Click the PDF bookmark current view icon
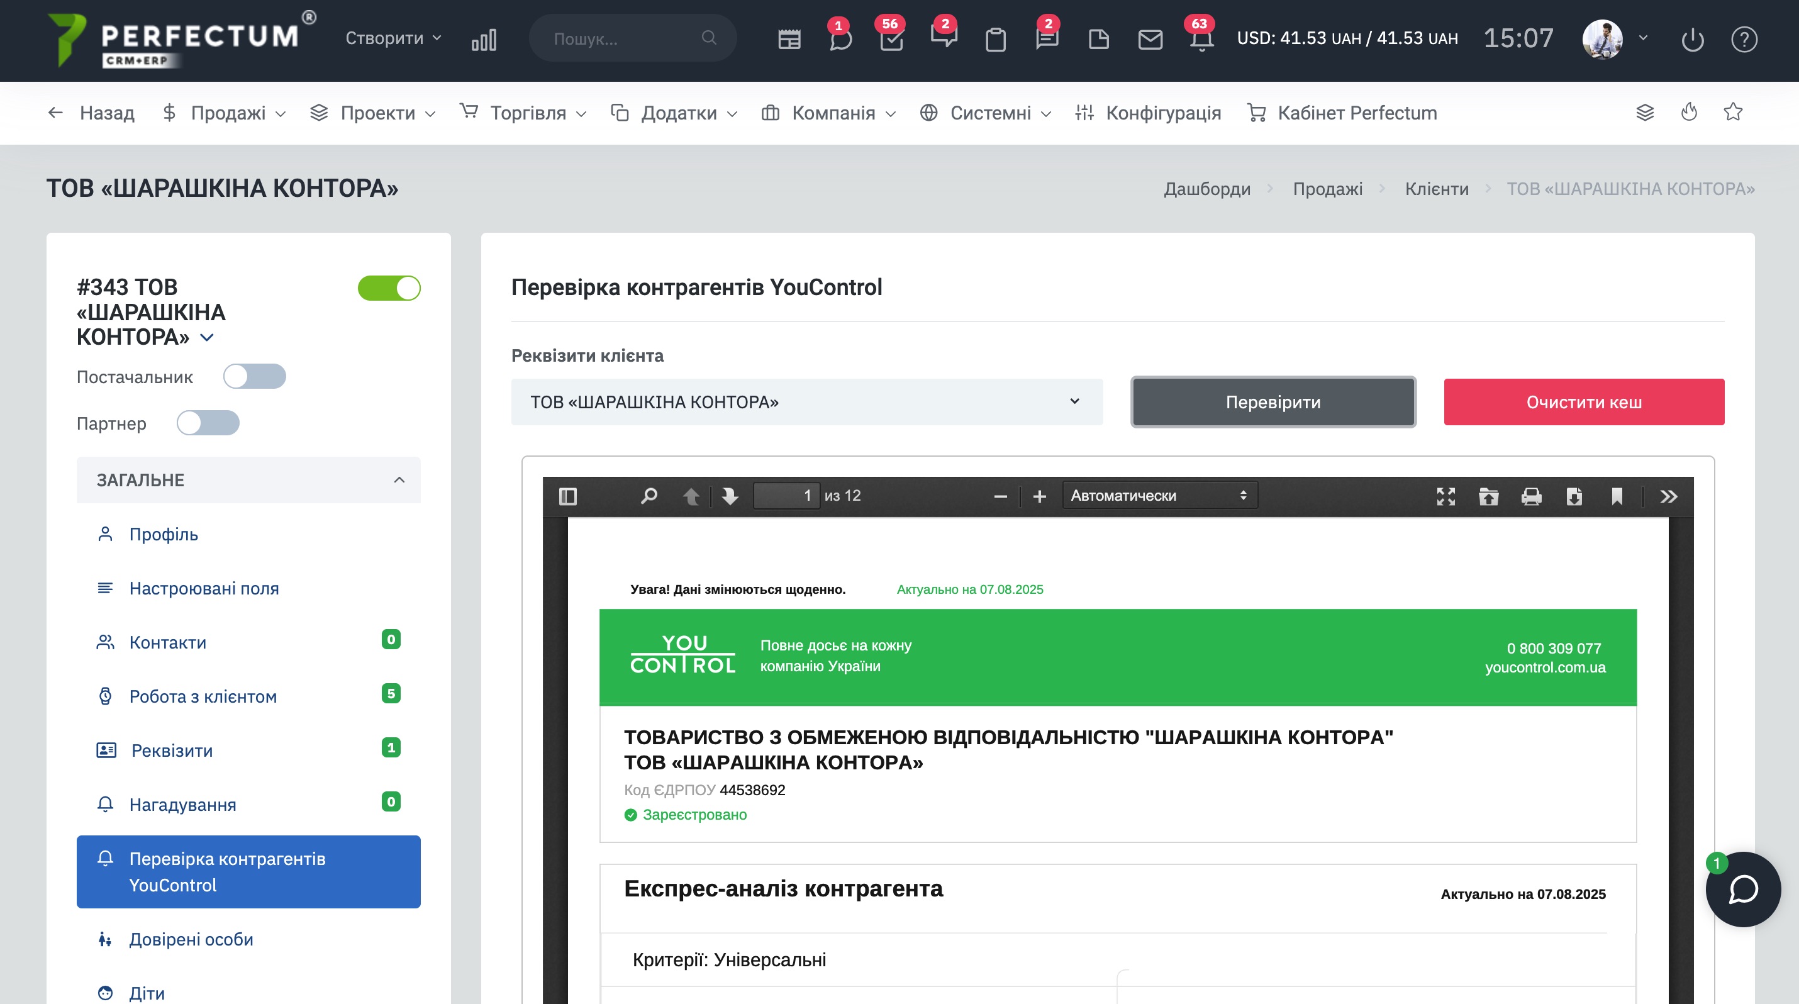Viewport: 1799px width, 1004px height. tap(1617, 496)
